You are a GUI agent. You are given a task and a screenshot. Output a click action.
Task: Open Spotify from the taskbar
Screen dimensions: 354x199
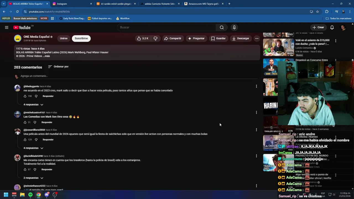click(x=30, y=195)
